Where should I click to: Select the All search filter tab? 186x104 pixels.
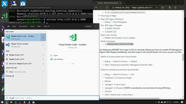pos(8,26)
